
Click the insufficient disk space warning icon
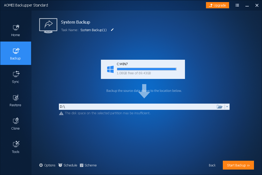click(61, 113)
